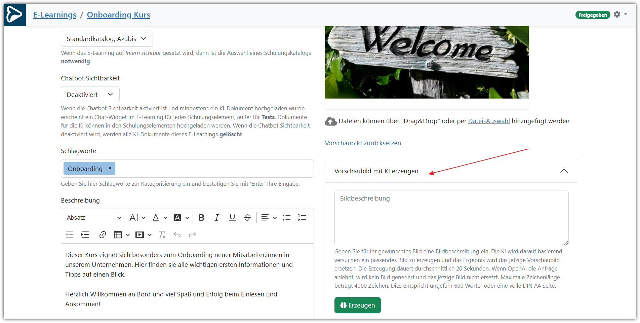The width and height of the screenshot is (640, 323).
Task: Click the underline formatting icon
Action: 232,218
